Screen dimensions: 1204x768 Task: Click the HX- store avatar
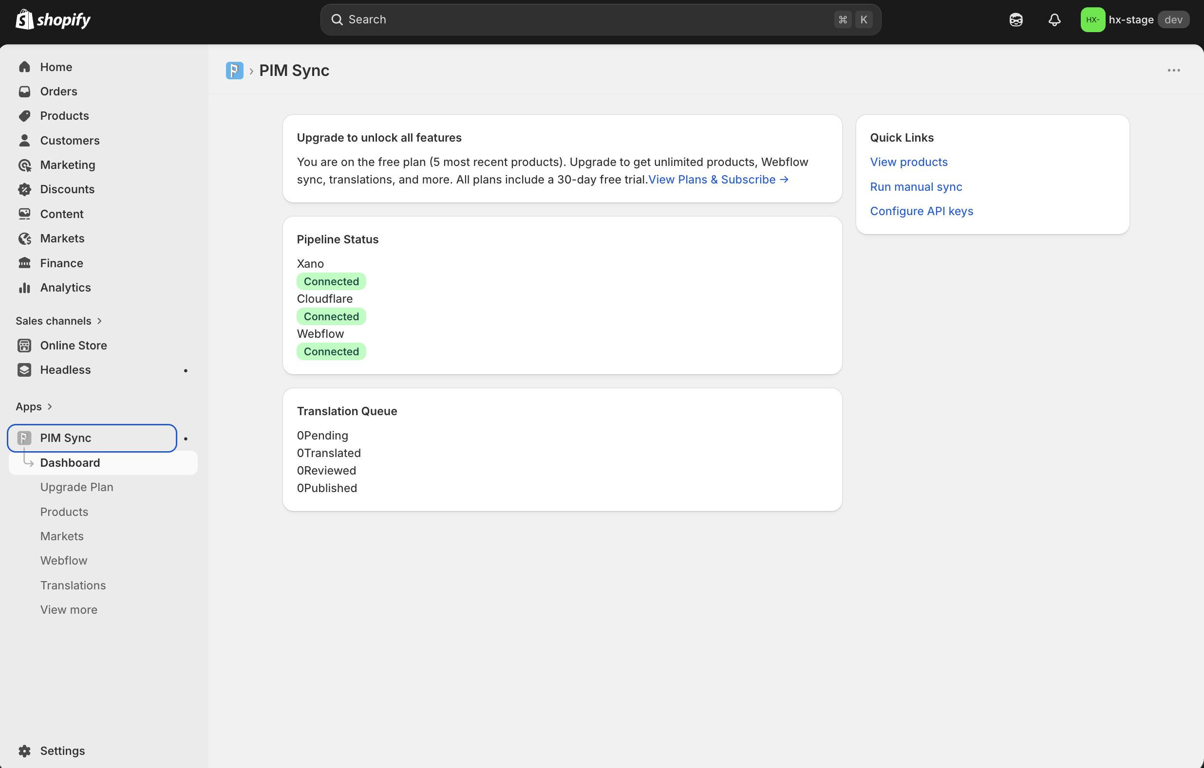click(x=1092, y=19)
